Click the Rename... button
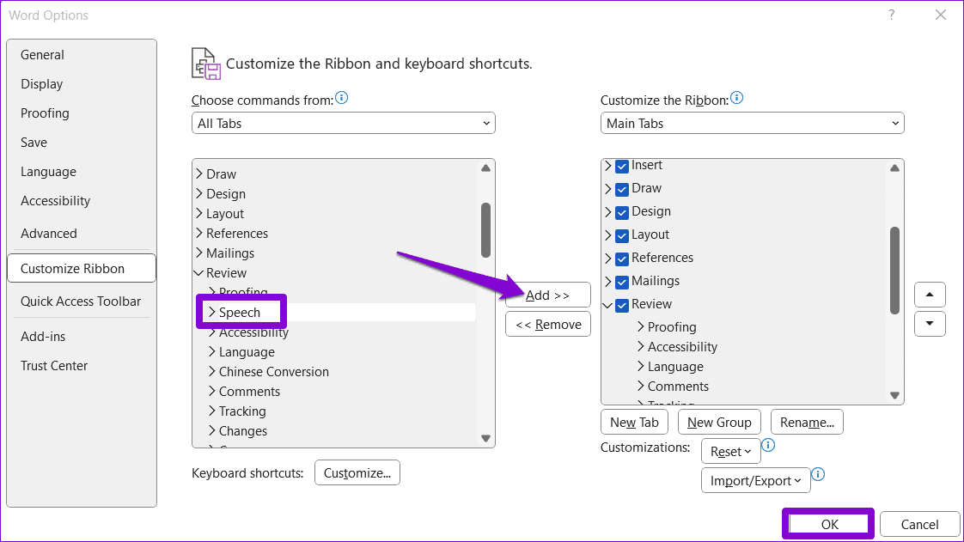 pos(807,422)
